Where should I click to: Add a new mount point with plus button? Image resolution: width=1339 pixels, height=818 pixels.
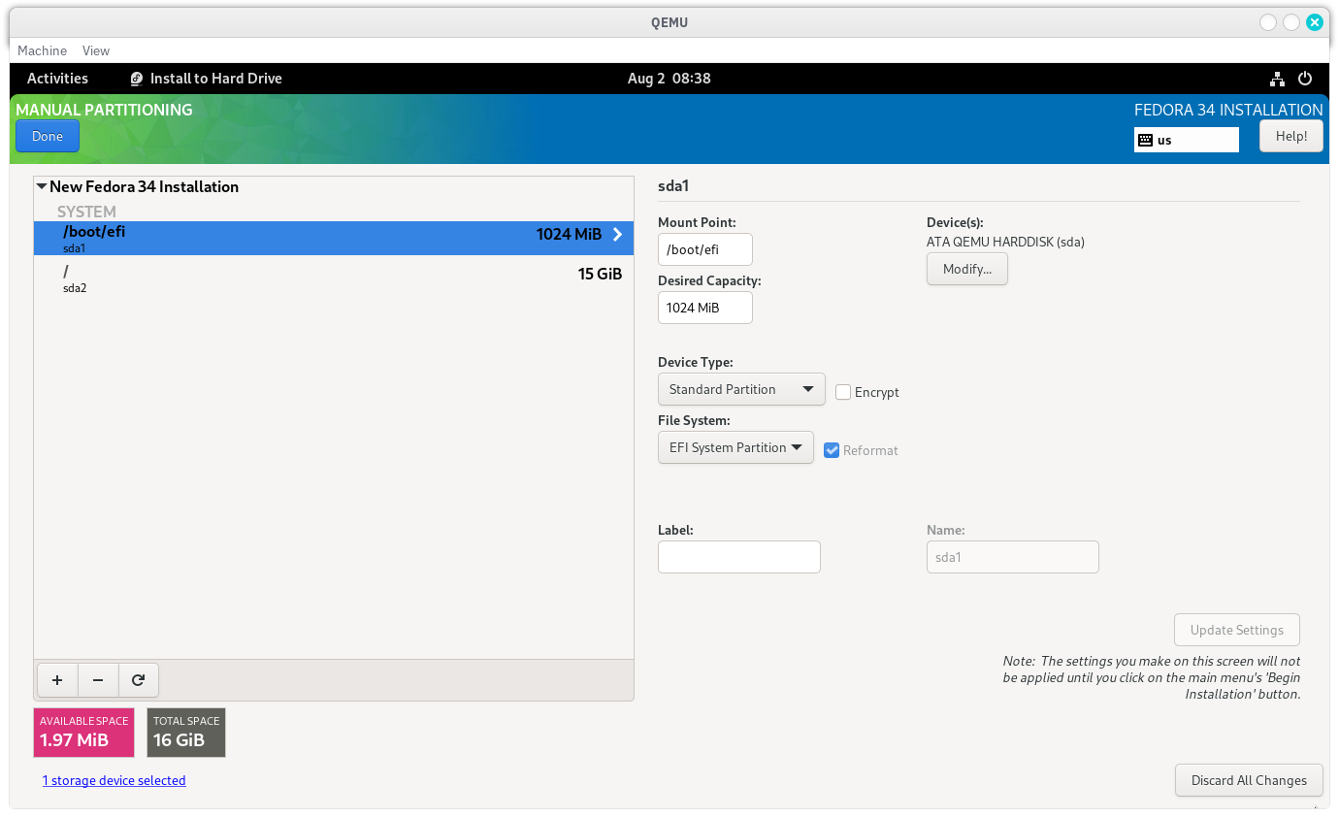point(57,680)
